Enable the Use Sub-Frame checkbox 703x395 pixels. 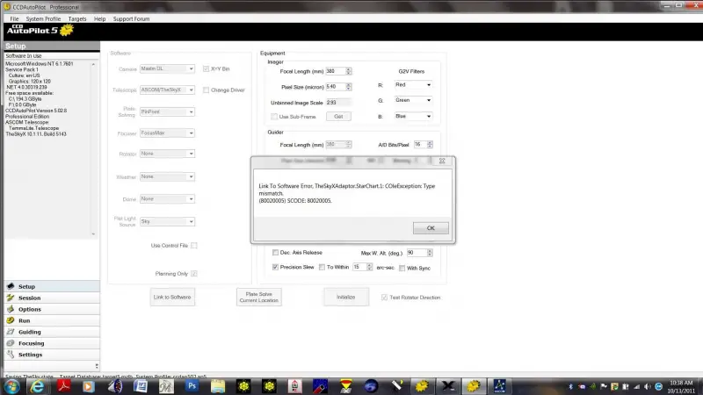click(274, 117)
